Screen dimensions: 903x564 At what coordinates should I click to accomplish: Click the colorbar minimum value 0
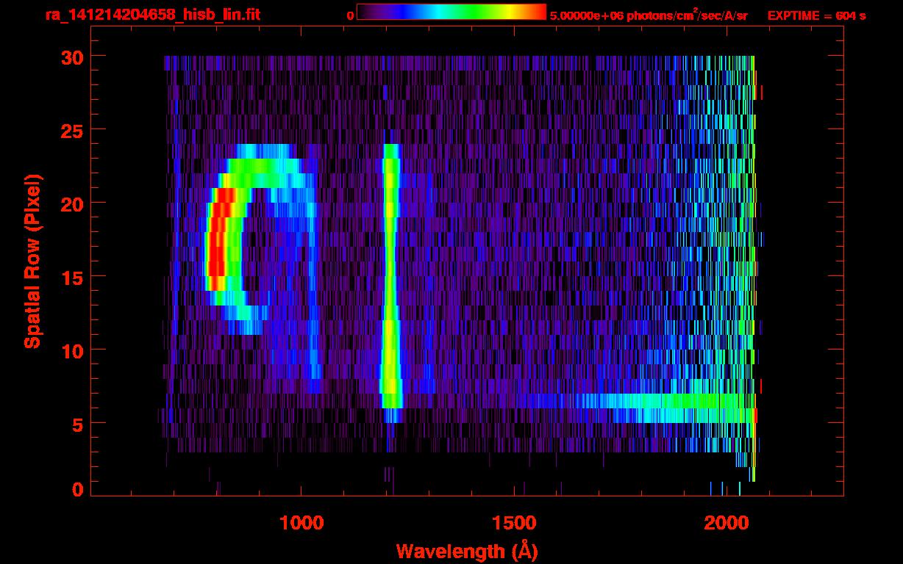(350, 15)
